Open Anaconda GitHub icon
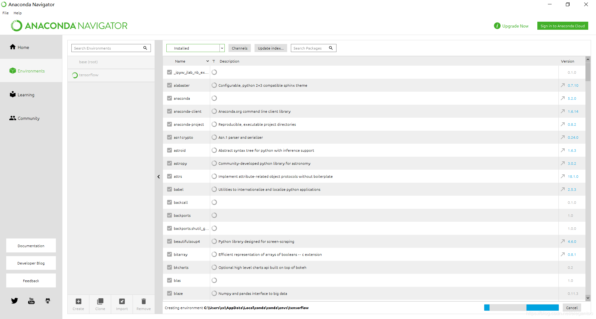 (48, 301)
